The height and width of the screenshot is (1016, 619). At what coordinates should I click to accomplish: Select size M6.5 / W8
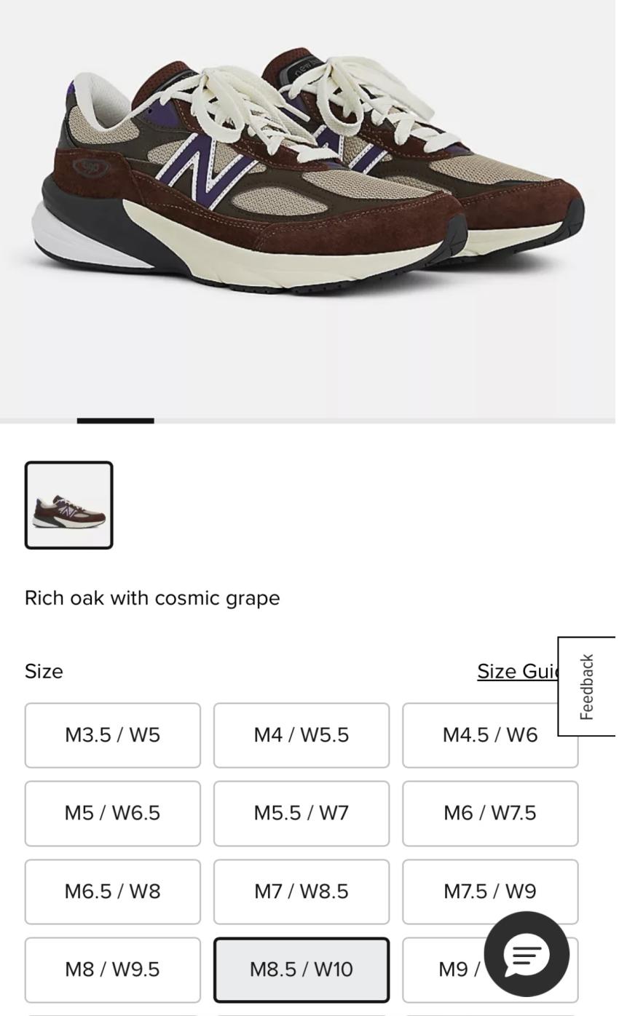click(113, 892)
